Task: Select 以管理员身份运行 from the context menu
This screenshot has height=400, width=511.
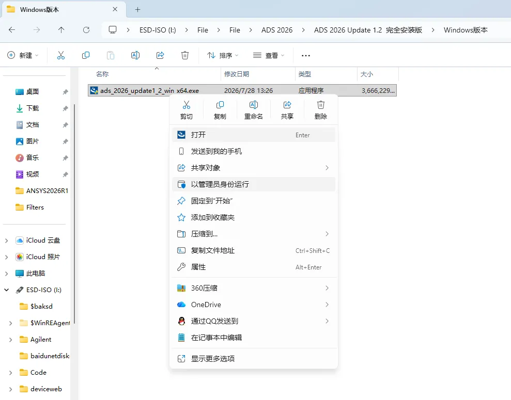Action: (x=254, y=184)
